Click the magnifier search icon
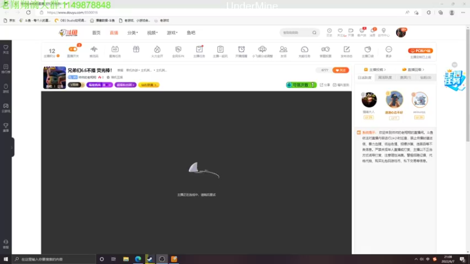 [x=314, y=33]
